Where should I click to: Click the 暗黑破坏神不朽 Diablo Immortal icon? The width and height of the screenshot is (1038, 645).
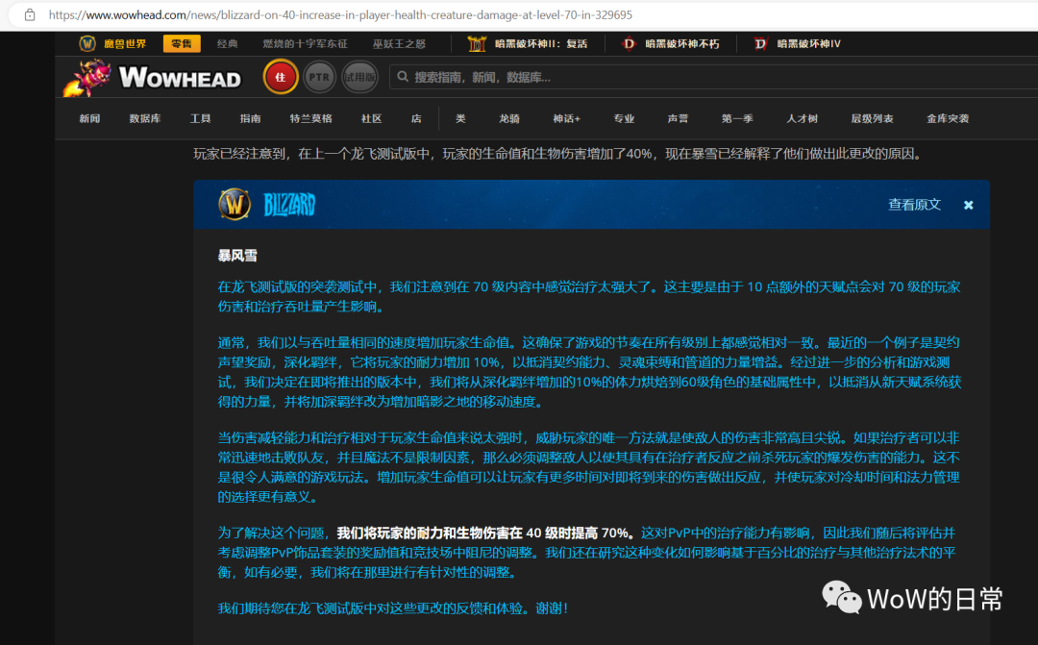pyautogui.click(x=630, y=43)
